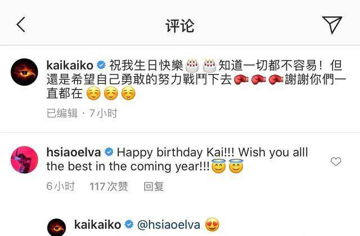Open hsiaoelva username on the comment
Image resolution: width=360 pixels, height=236 pixels.
(x=74, y=152)
